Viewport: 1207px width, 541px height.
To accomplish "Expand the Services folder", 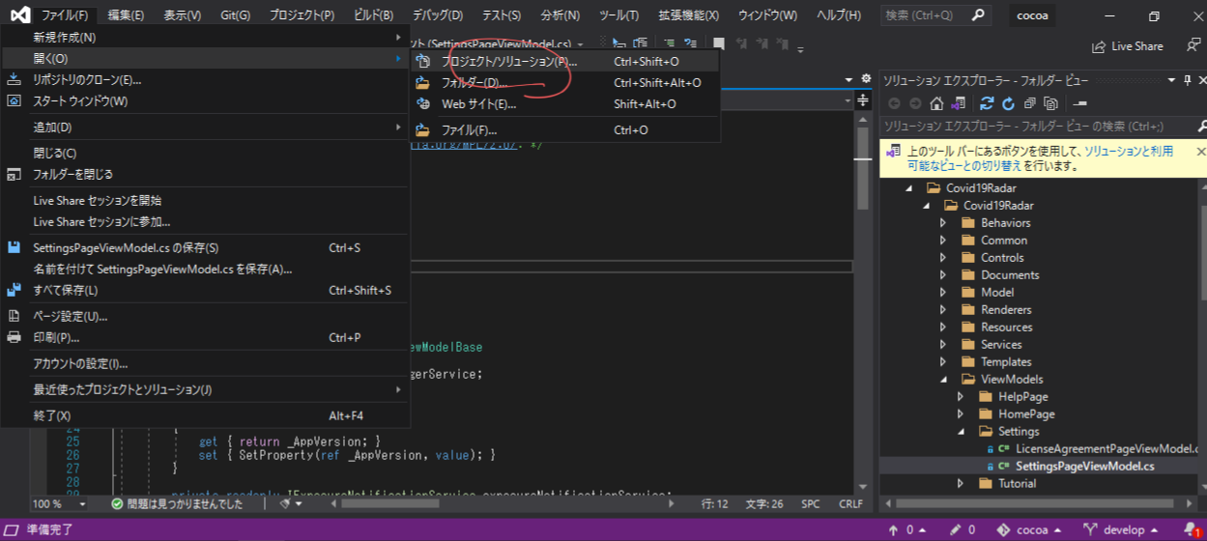I will click(944, 345).
